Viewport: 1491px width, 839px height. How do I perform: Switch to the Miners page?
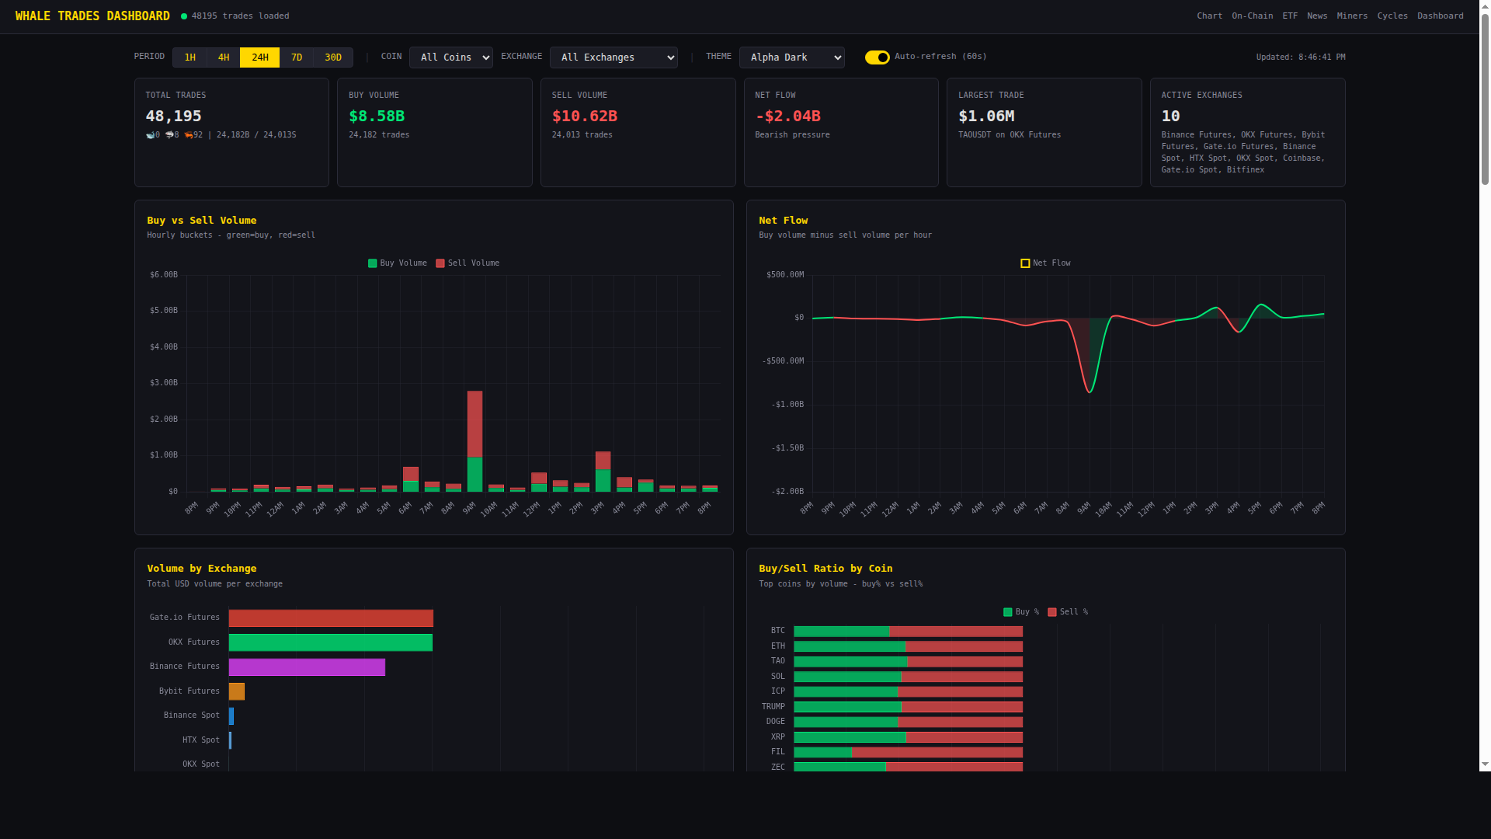click(x=1352, y=16)
